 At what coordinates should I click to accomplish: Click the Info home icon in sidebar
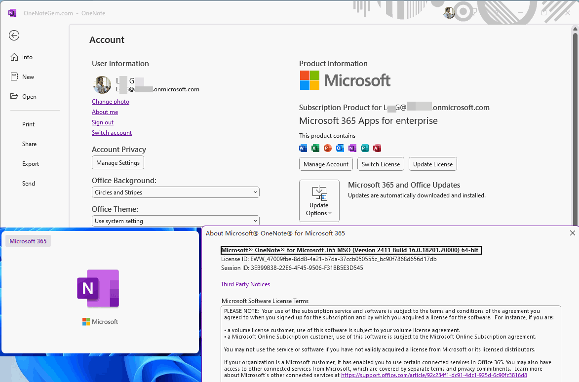[14, 57]
